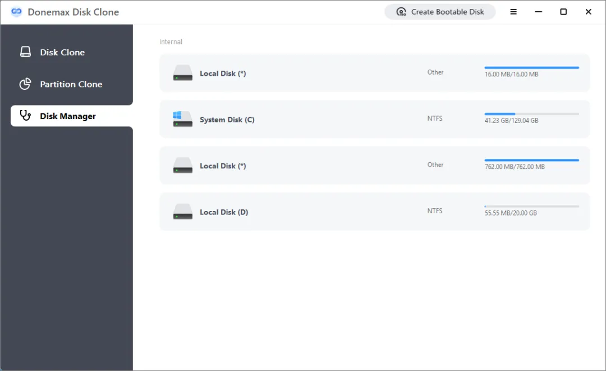The width and height of the screenshot is (606, 371).
Task: Click the drive icon of 16.00 MB Local Disk
Action: 182,72
